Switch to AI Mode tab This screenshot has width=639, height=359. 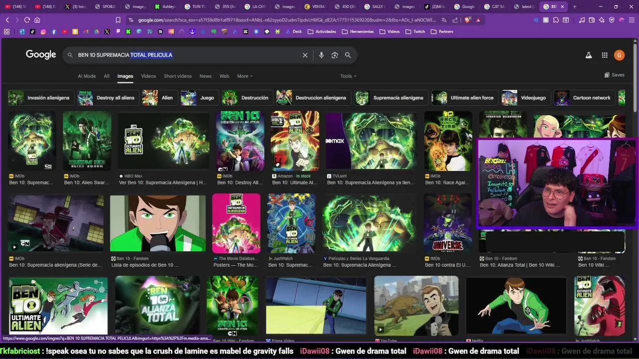point(86,76)
